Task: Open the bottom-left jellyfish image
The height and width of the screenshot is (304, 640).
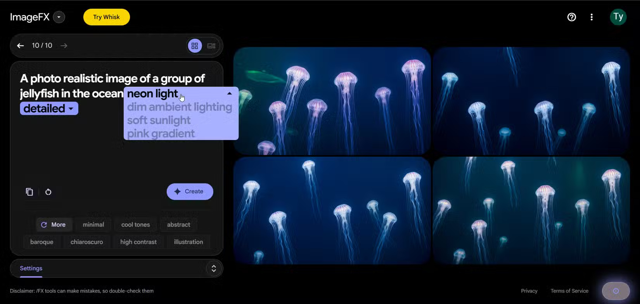Action: pos(332,211)
